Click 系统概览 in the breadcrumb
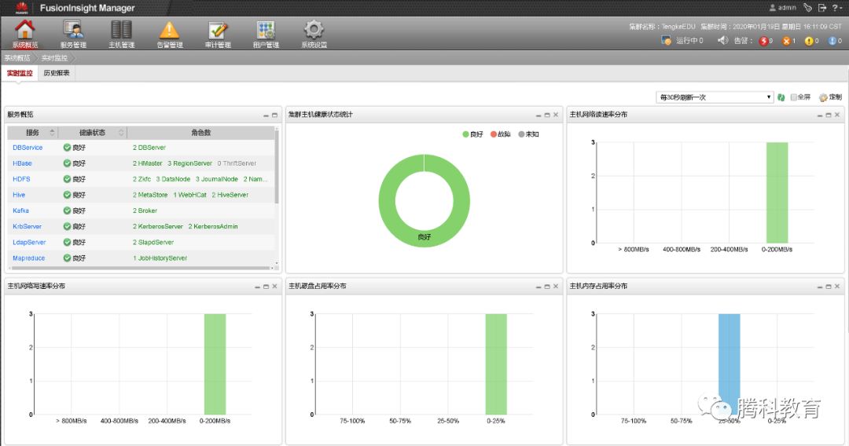Image resolution: width=849 pixels, height=446 pixels. pos(17,58)
